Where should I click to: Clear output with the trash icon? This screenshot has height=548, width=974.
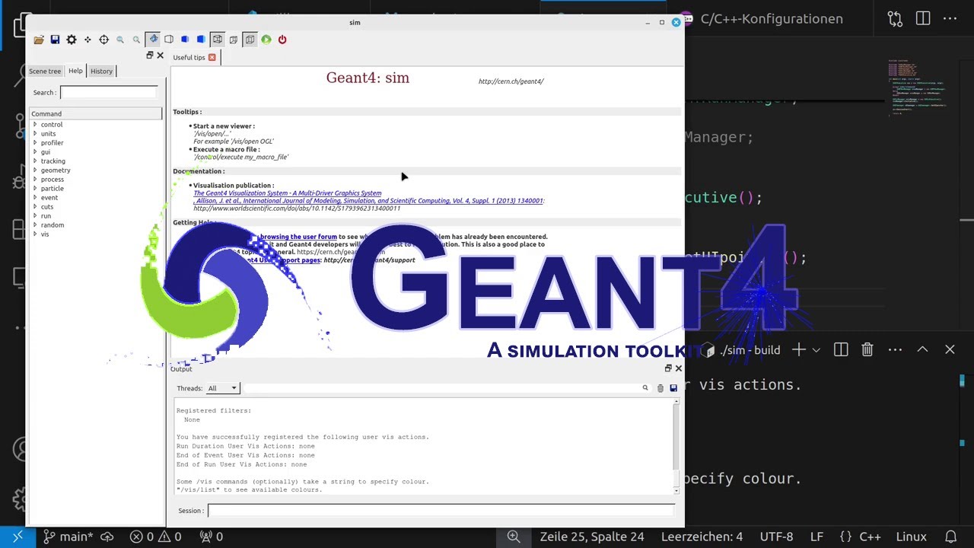click(660, 388)
